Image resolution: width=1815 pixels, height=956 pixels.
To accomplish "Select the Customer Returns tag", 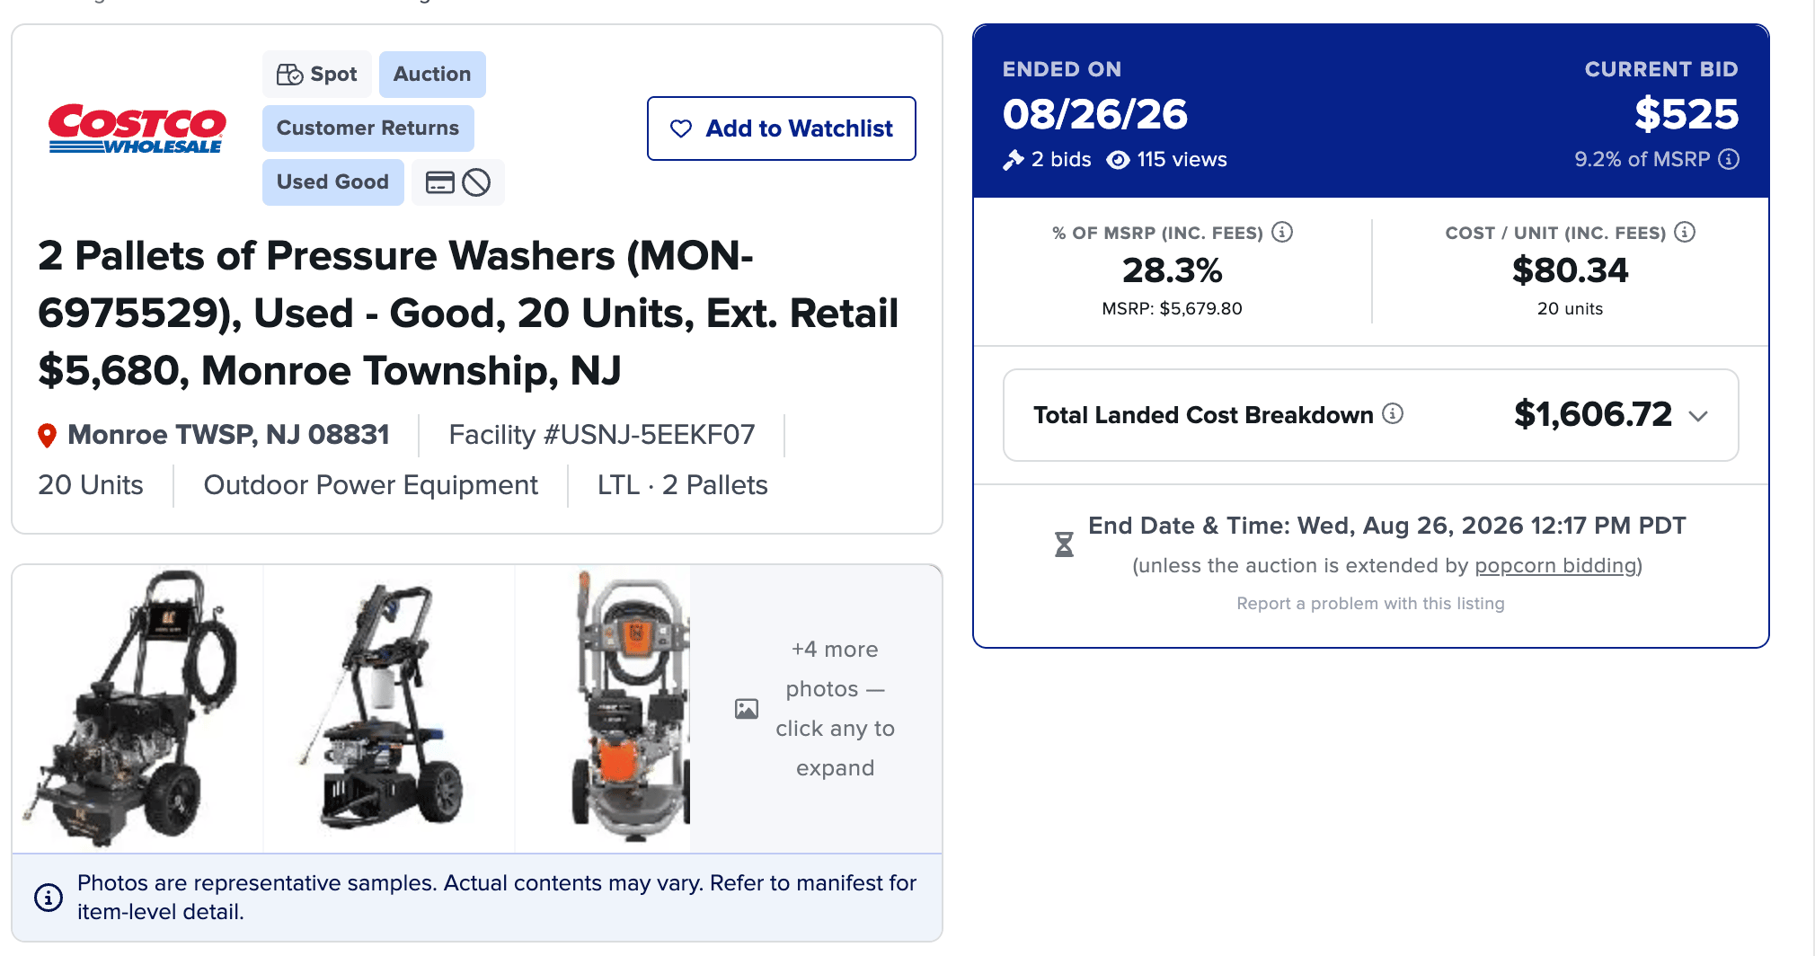I will 367,128.
